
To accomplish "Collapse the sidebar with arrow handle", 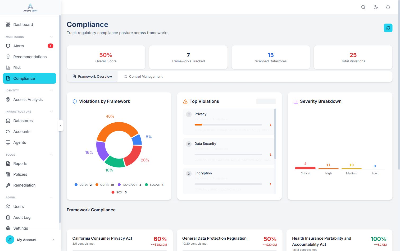I will (x=61, y=125).
